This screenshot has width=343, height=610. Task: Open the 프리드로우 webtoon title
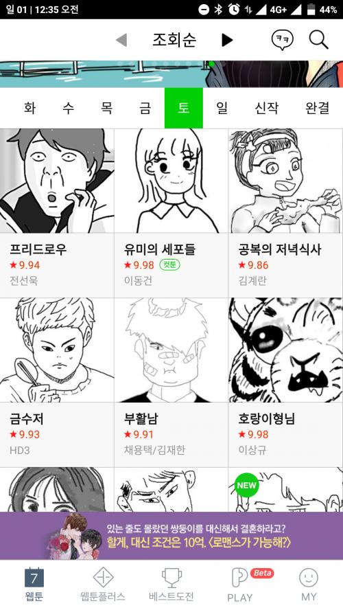tap(38, 249)
